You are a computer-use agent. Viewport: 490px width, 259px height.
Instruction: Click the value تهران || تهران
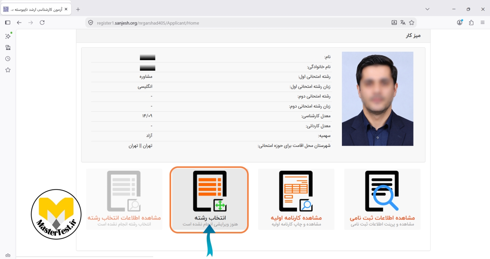tap(140, 145)
